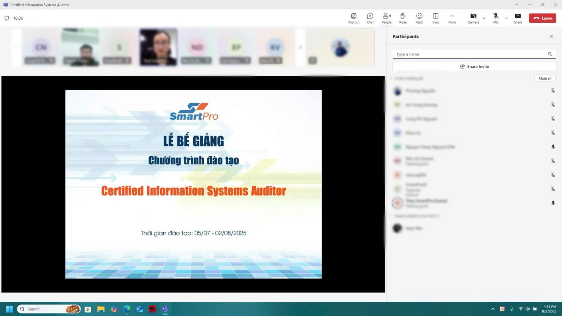The height and width of the screenshot is (316, 562).
Task: Share your screen content
Action: (518, 18)
